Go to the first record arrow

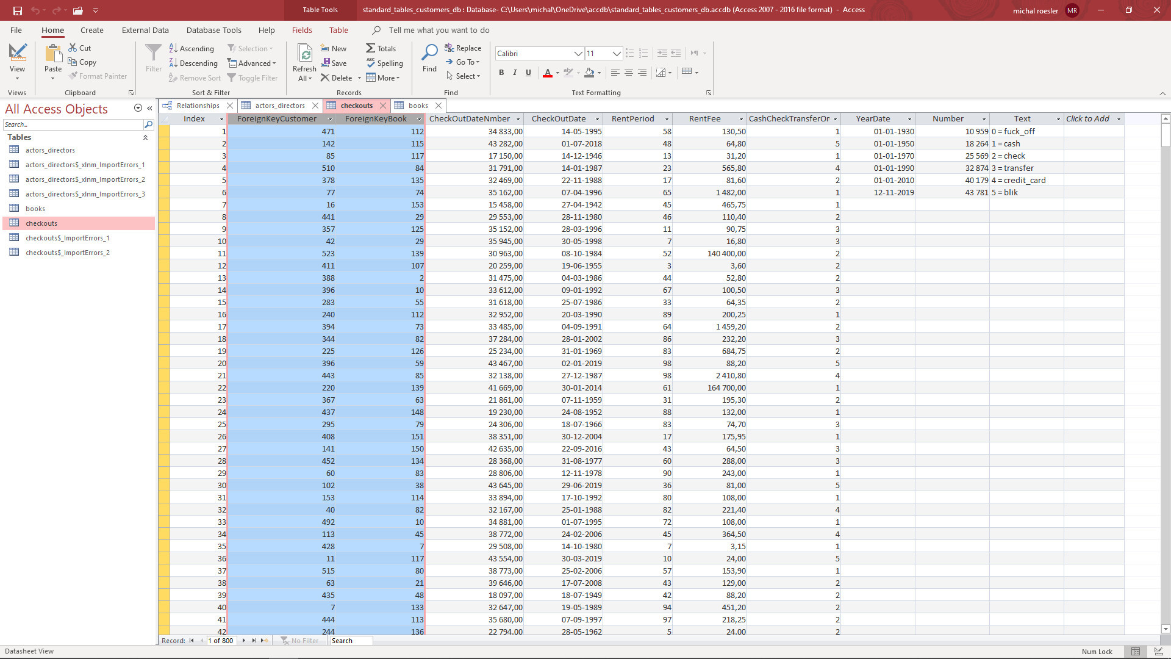192,641
